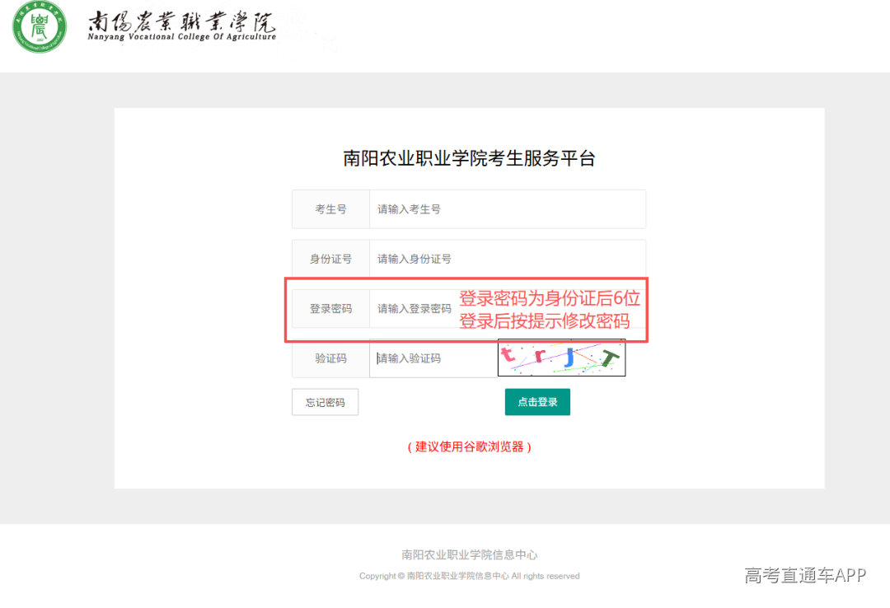Click the 南阳农业职业学院考生服务平台 page title
890x608 pixels.
point(468,158)
